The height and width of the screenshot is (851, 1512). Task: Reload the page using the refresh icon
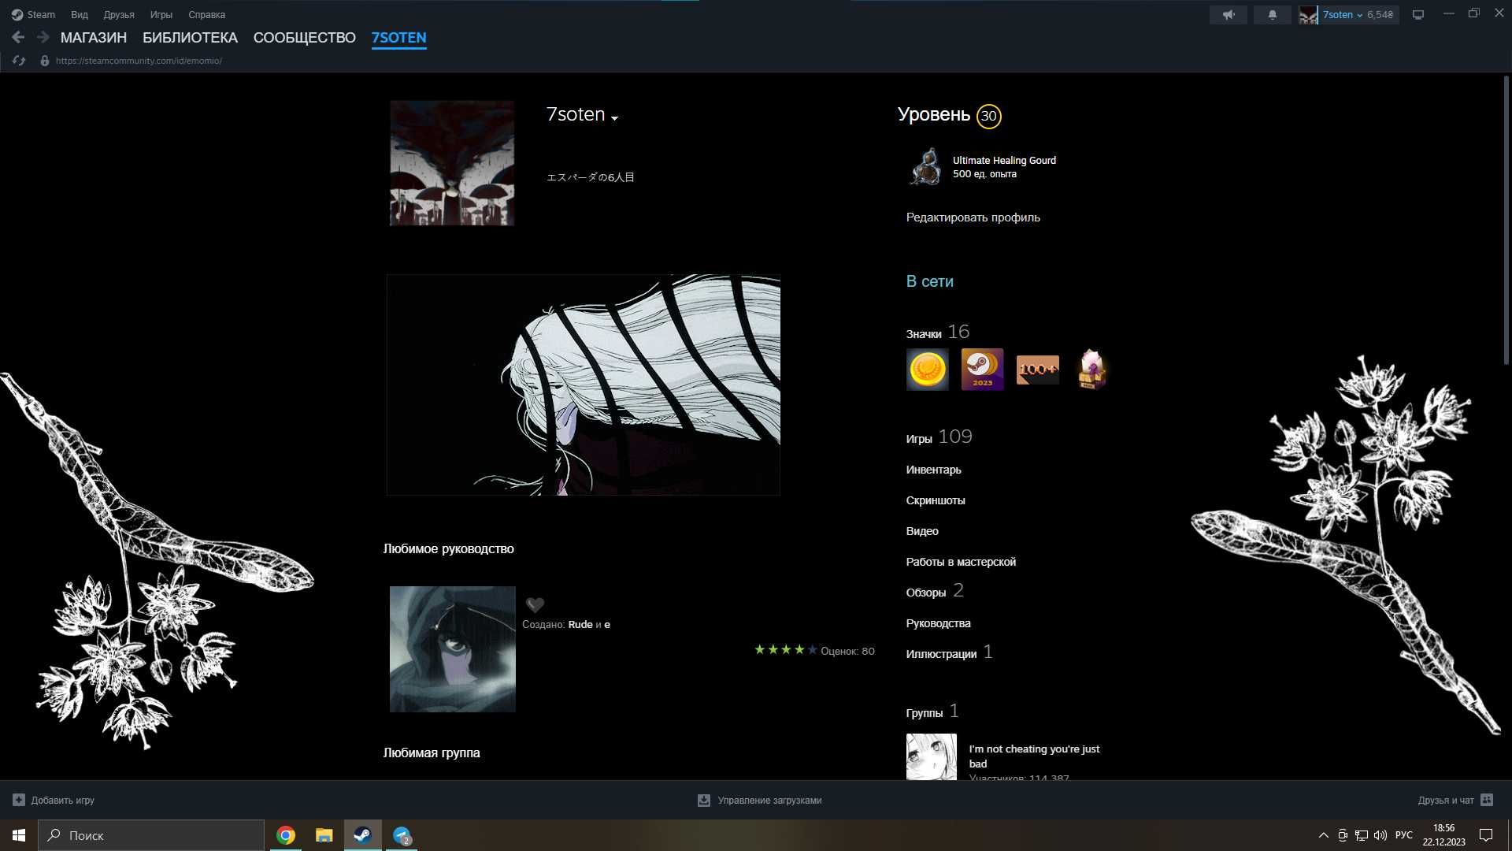tap(19, 61)
